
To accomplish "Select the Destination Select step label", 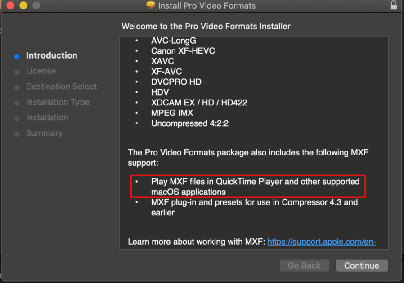I will tap(61, 87).
